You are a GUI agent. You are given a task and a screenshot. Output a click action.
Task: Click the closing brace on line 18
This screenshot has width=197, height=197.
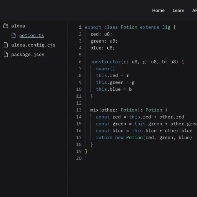tap(92, 144)
